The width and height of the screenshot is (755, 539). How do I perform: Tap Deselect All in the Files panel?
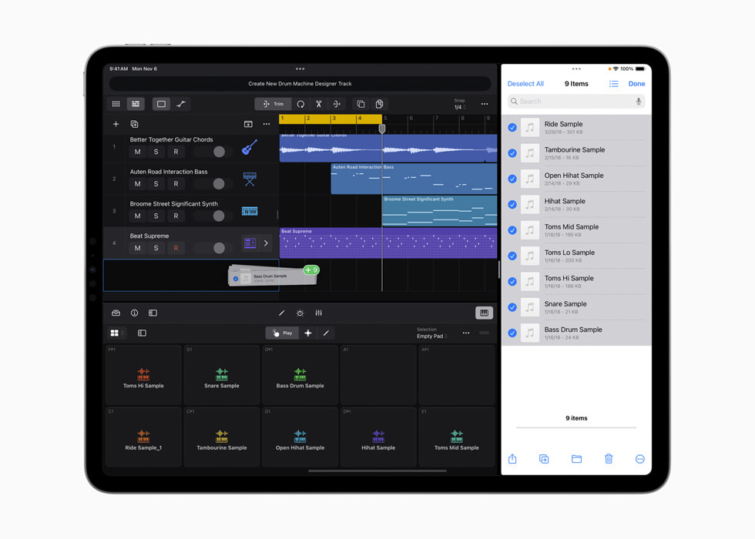(526, 83)
